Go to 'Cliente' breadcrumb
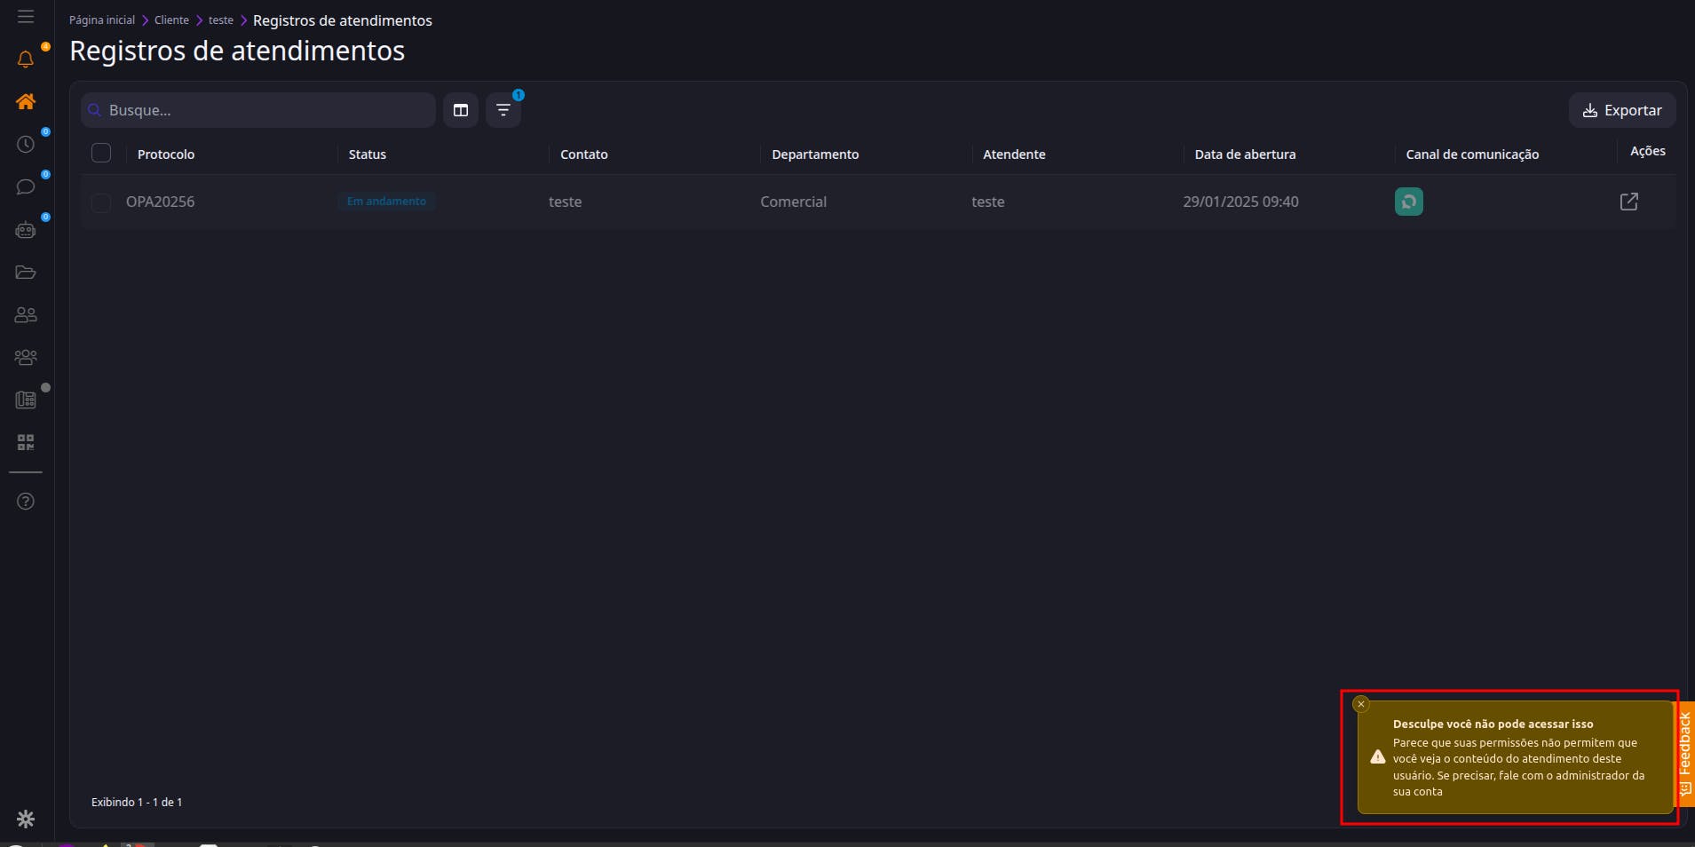Image resolution: width=1695 pixels, height=847 pixels. (x=171, y=20)
